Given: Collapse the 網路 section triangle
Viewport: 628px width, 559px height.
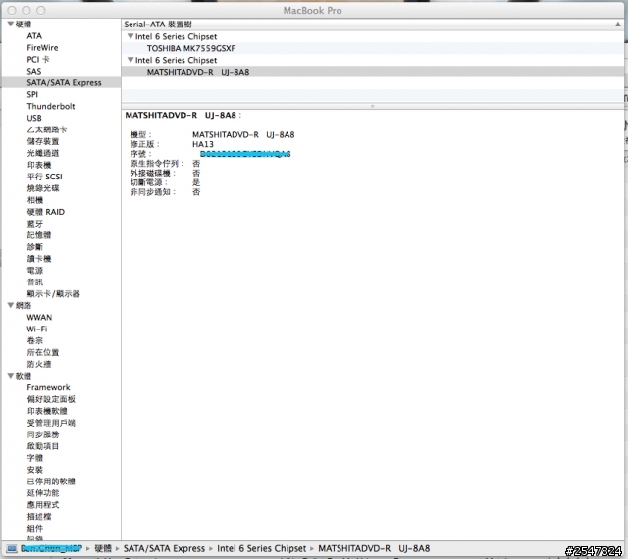Looking at the screenshot, I should point(11,305).
